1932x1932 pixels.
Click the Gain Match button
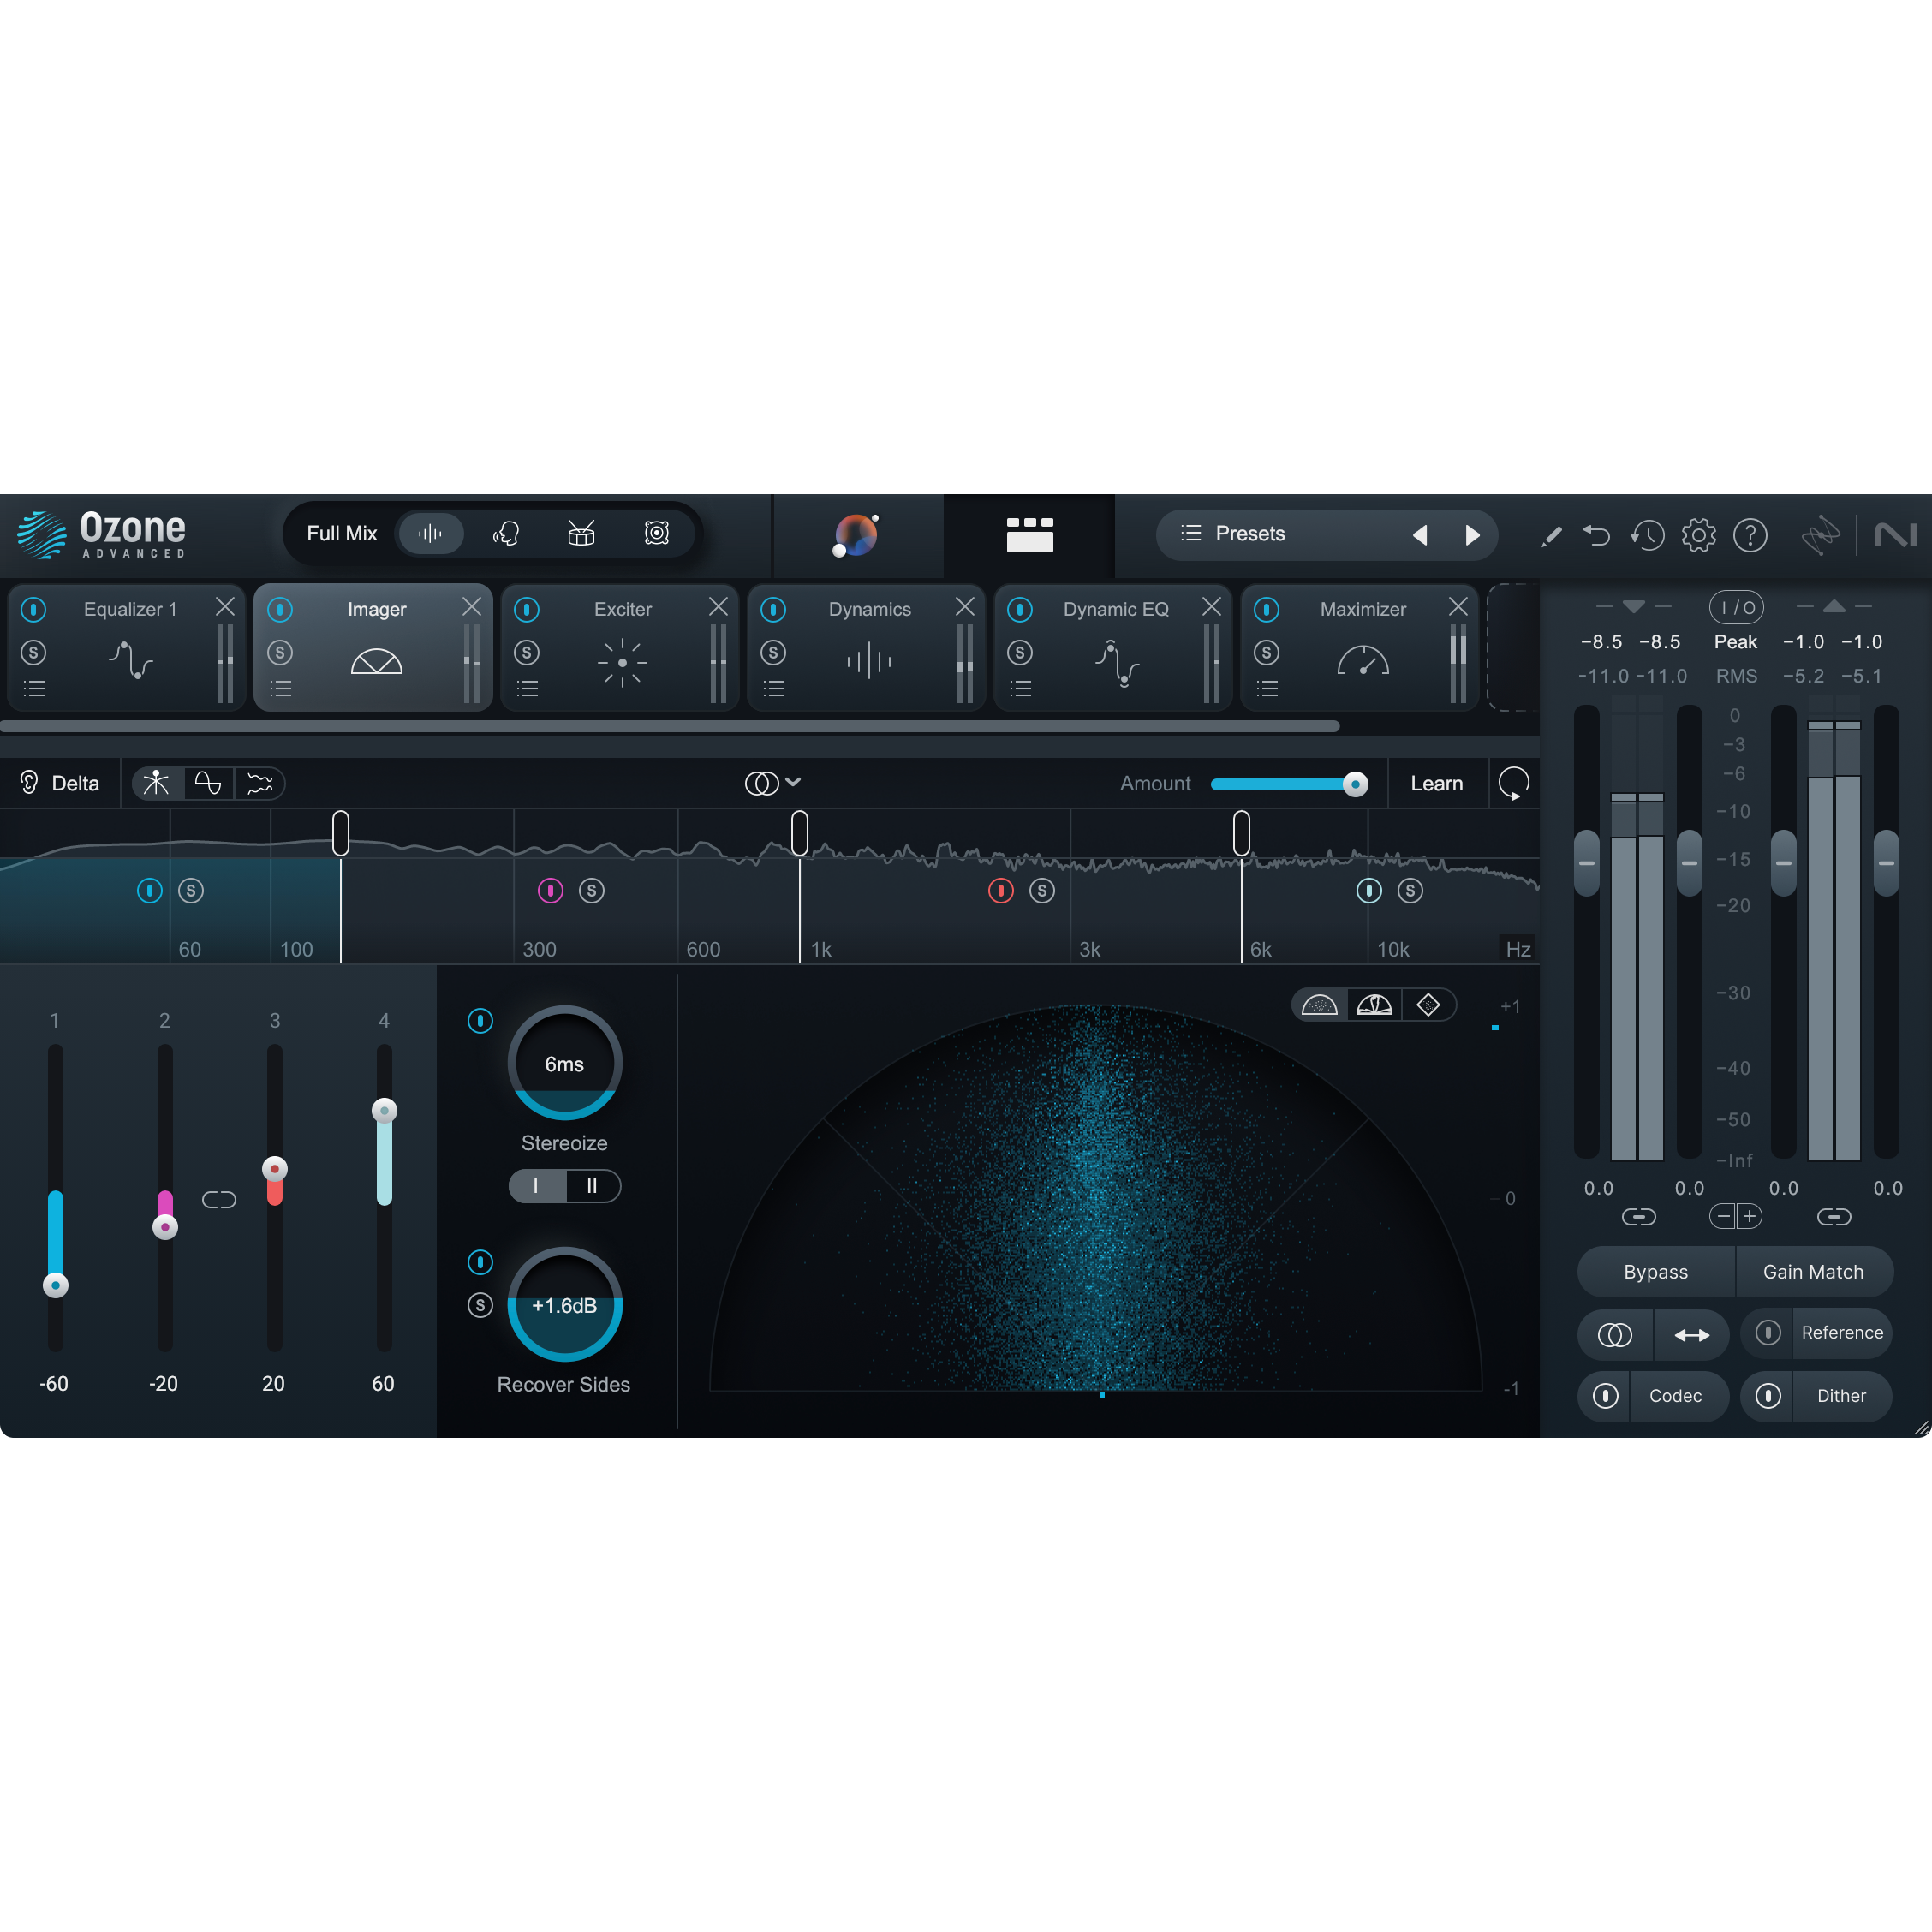click(1814, 1271)
